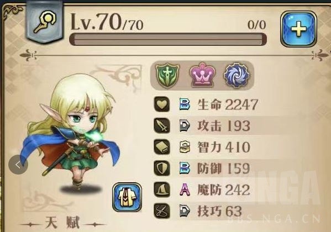
Task: Go to previous image with left arrow
Action: point(18,165)
